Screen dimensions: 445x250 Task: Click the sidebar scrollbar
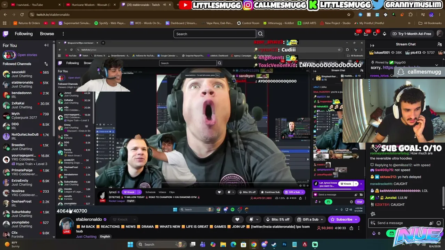pos(54,90)
